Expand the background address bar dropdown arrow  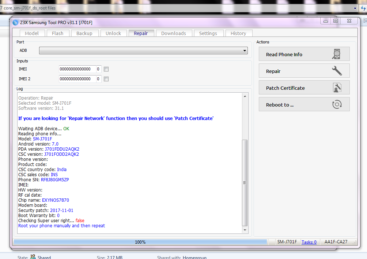[x=355, y=8]
